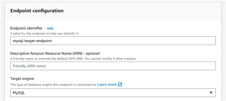Click the Endpoint identifier label text
The image size is (226, 101).
(26, 28)
